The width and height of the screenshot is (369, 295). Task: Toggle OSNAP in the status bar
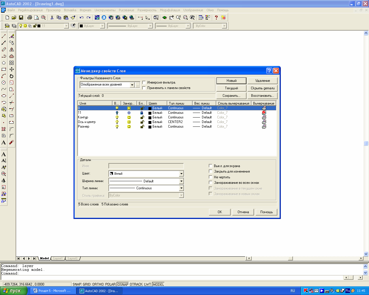[x=123, y=284]
